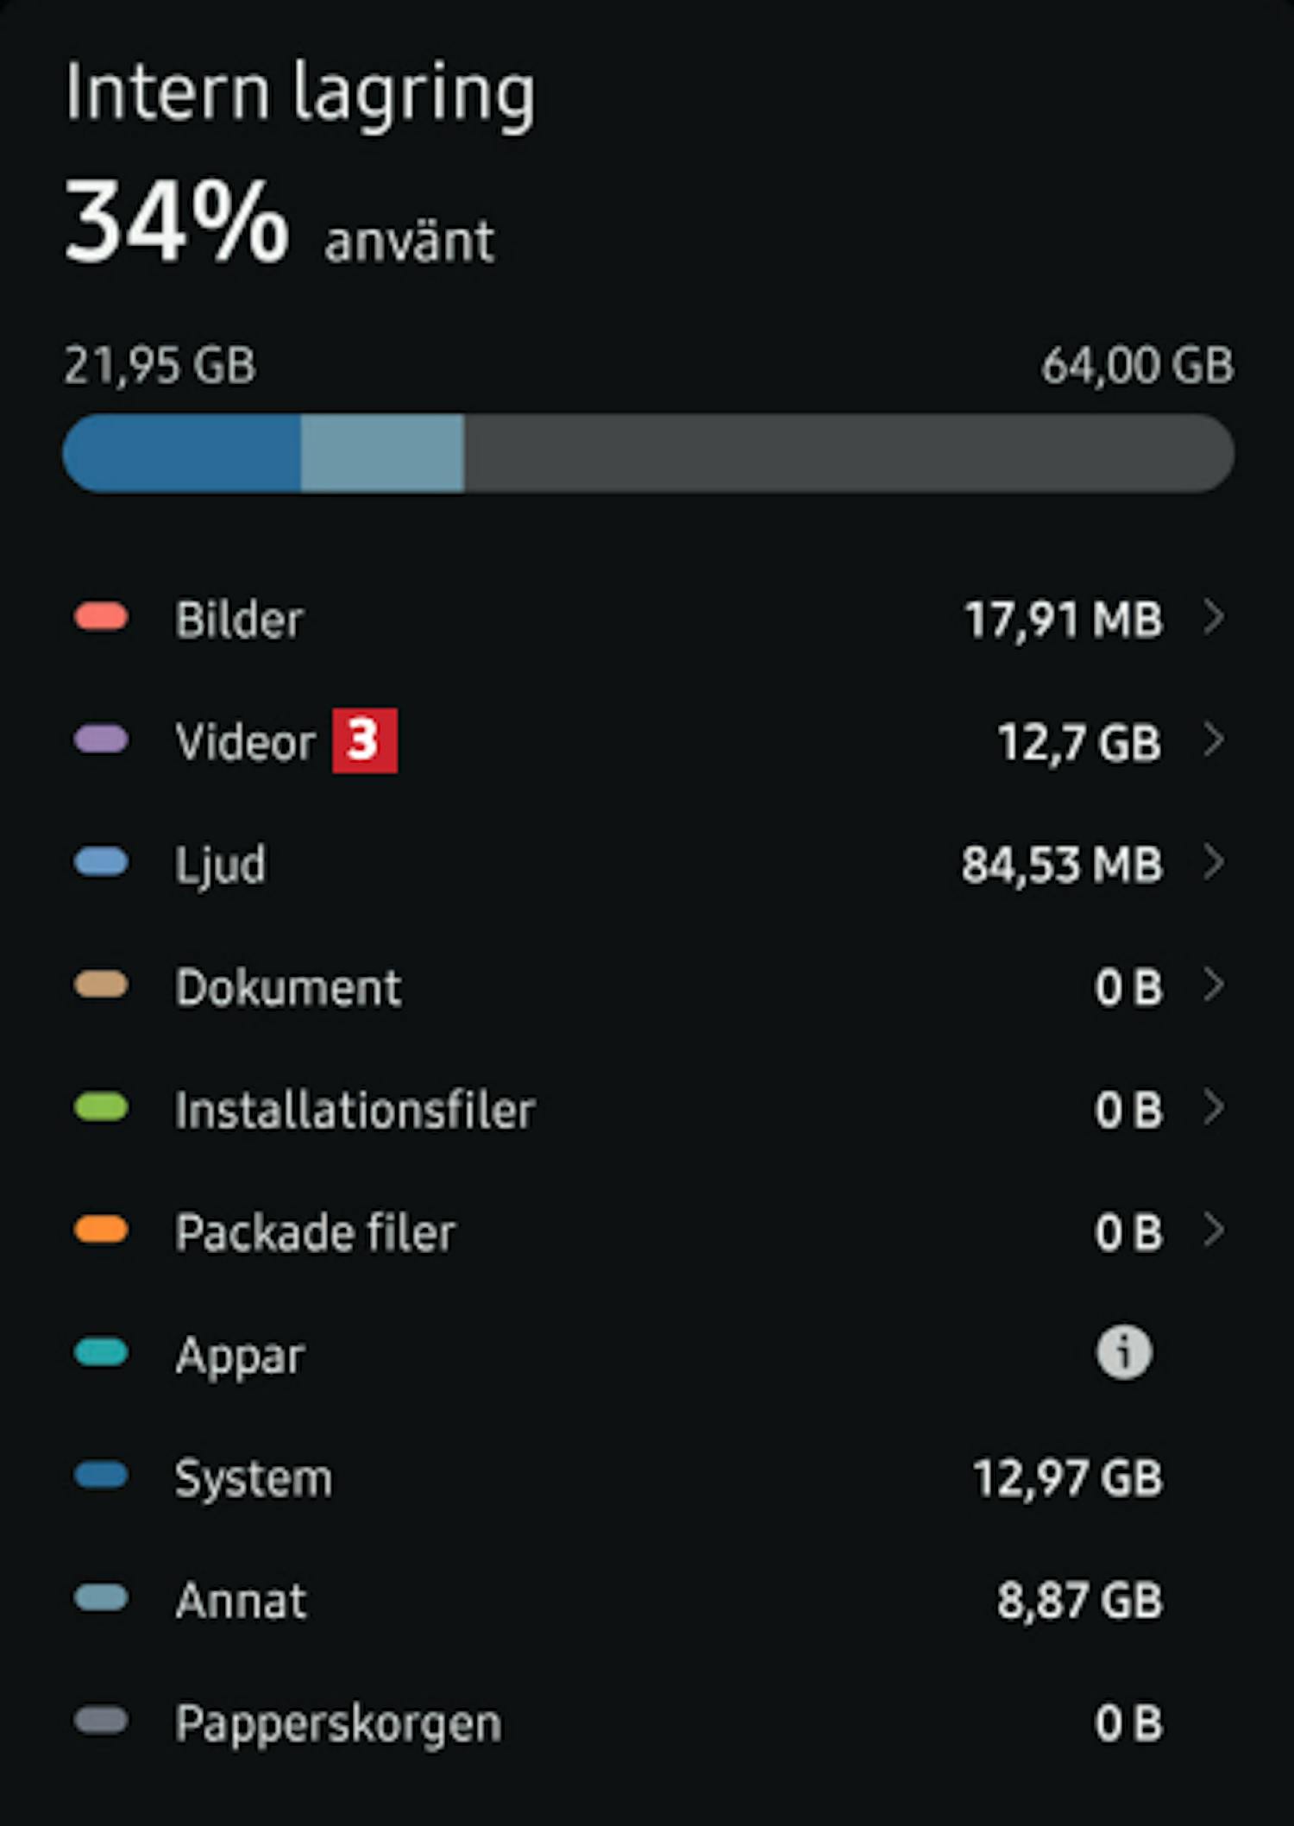Open Packade filer via its right chevron
Image resolution: width=1294 pixels, height=1826 pixels.
point(1214,1231)
